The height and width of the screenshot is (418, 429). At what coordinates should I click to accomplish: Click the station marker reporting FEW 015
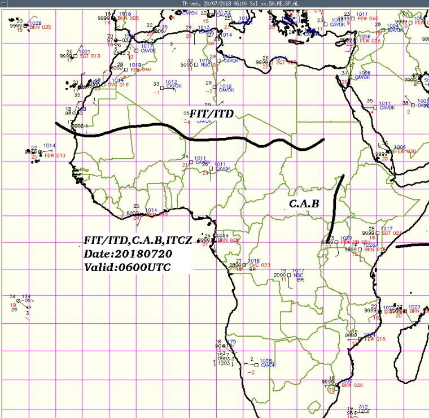[361, 338]
